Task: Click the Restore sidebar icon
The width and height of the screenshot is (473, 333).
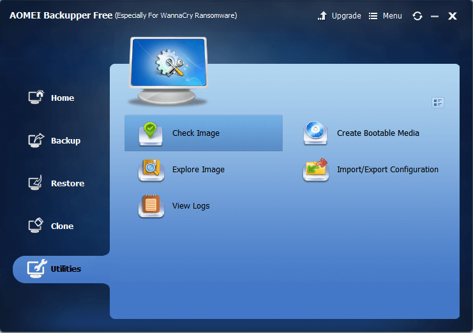Action: click(36, 183)
